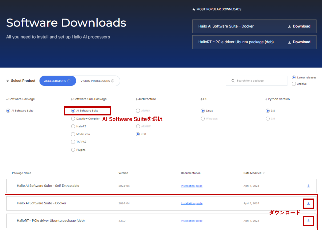
Task: Click the Software Downloads page heading
Action: click(x=66, y=23)
